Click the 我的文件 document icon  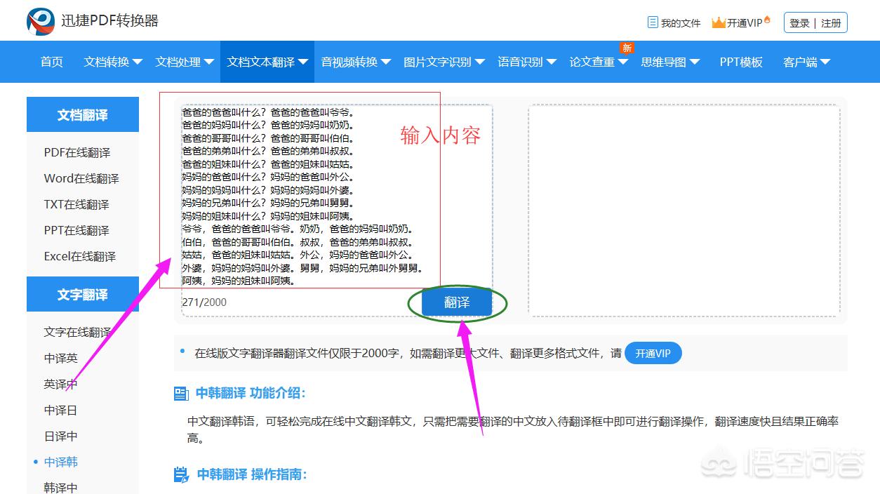tap(653, 22)
